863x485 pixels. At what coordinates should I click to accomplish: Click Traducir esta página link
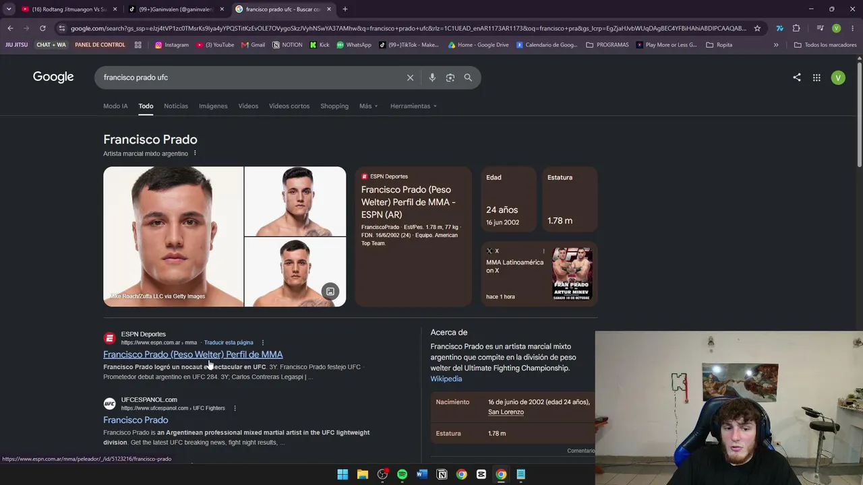tap(229, 343)
